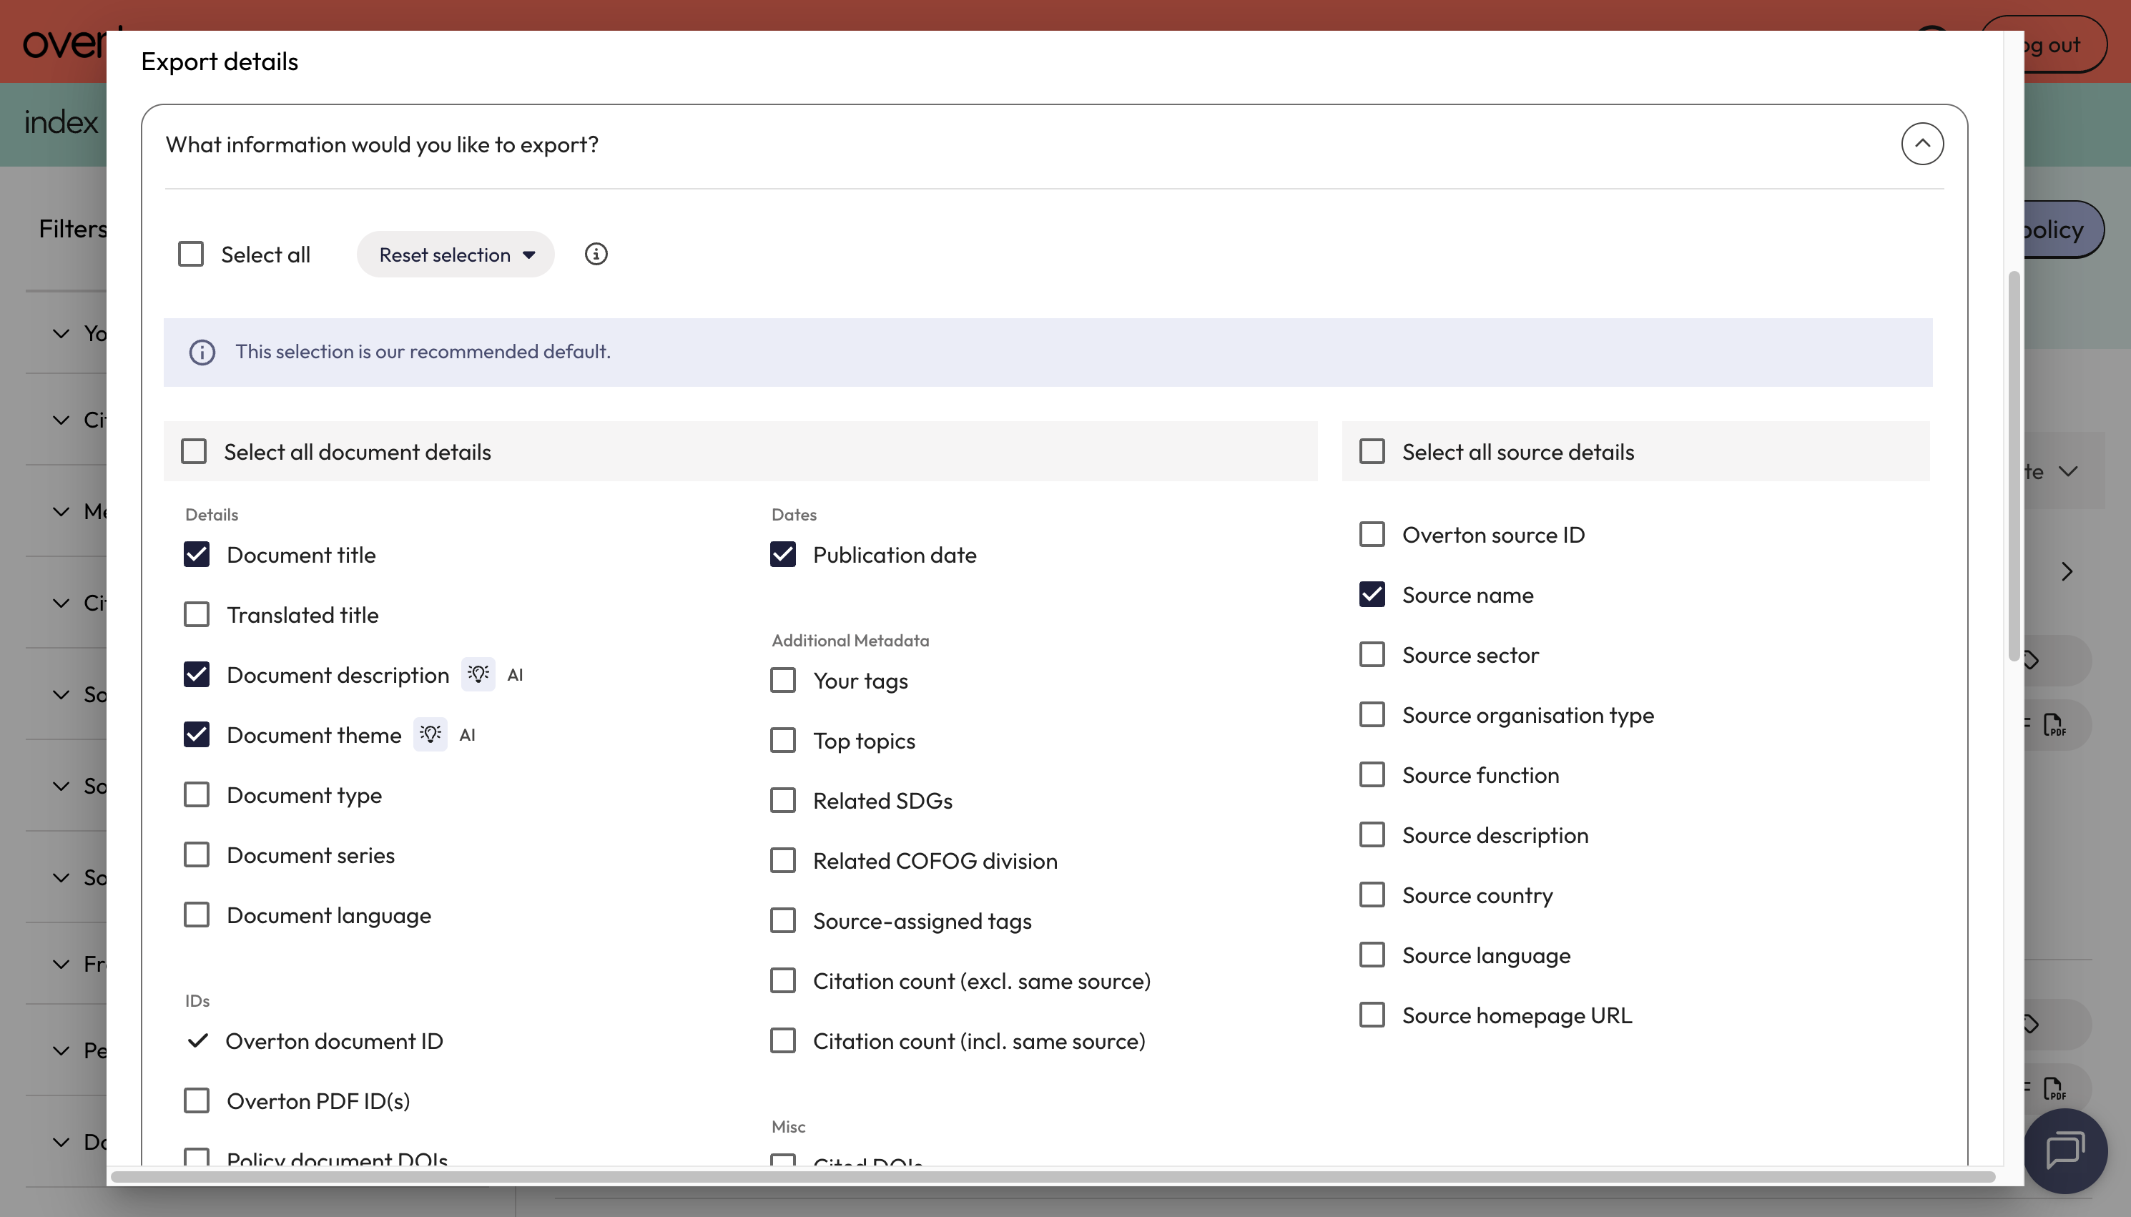Click the info icon beside Reset selection
Image resolution: width=2131 pixels, height=1217 pixels.
pyautogui.click(x=596, y=254)
